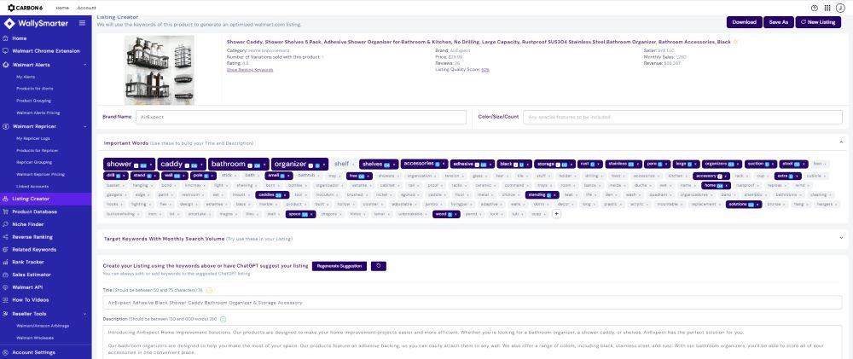
Task: Click the Walmart Alerts bell icon
Action: pos(5,65)
